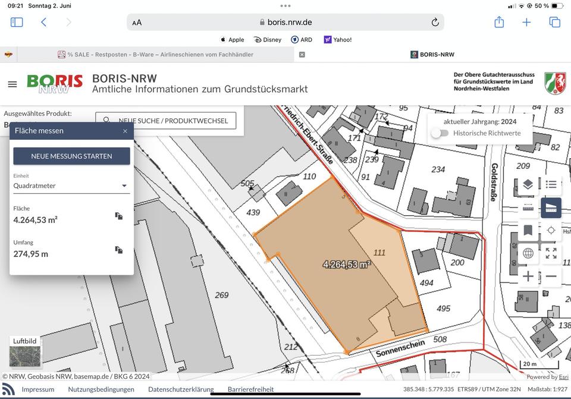
Task: Open the hamburger navigation menu
Action: pos(12,84)
